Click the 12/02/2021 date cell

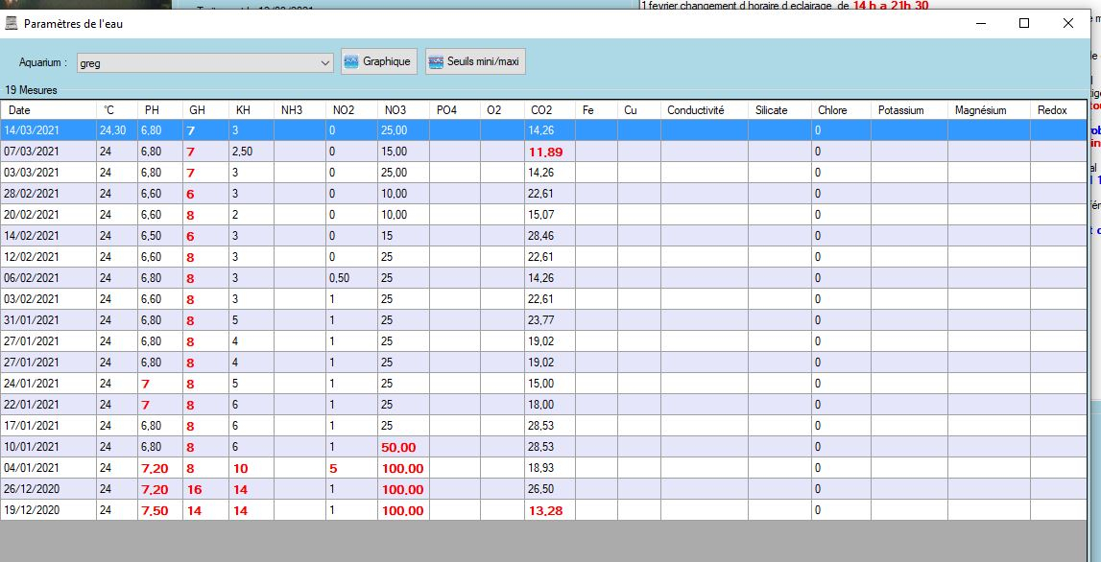point(48,257)
